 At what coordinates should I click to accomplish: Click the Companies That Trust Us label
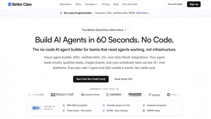click(104, 89)
